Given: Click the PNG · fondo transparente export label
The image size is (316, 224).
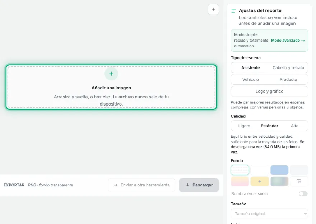Looking at the screenshot, I should pos(51,185).
